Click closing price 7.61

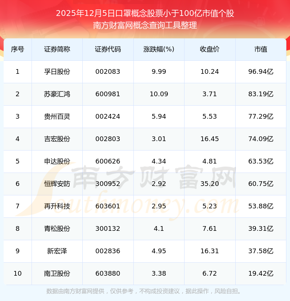coord(210,229)
